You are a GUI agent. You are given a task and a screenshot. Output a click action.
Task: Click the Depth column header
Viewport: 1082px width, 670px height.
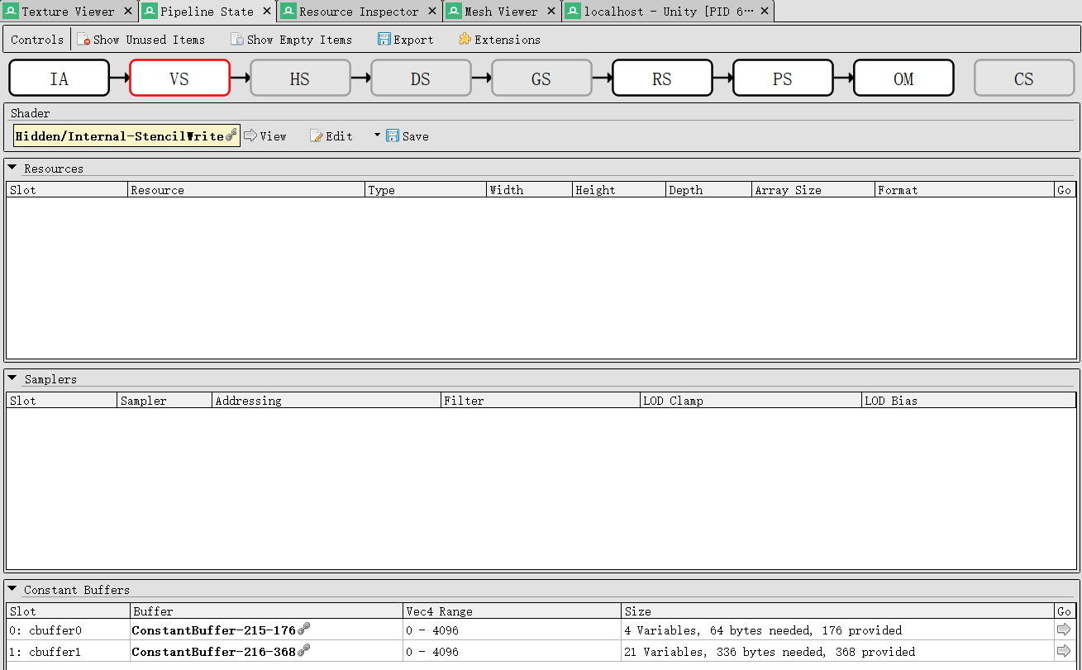tap(708, 190)
